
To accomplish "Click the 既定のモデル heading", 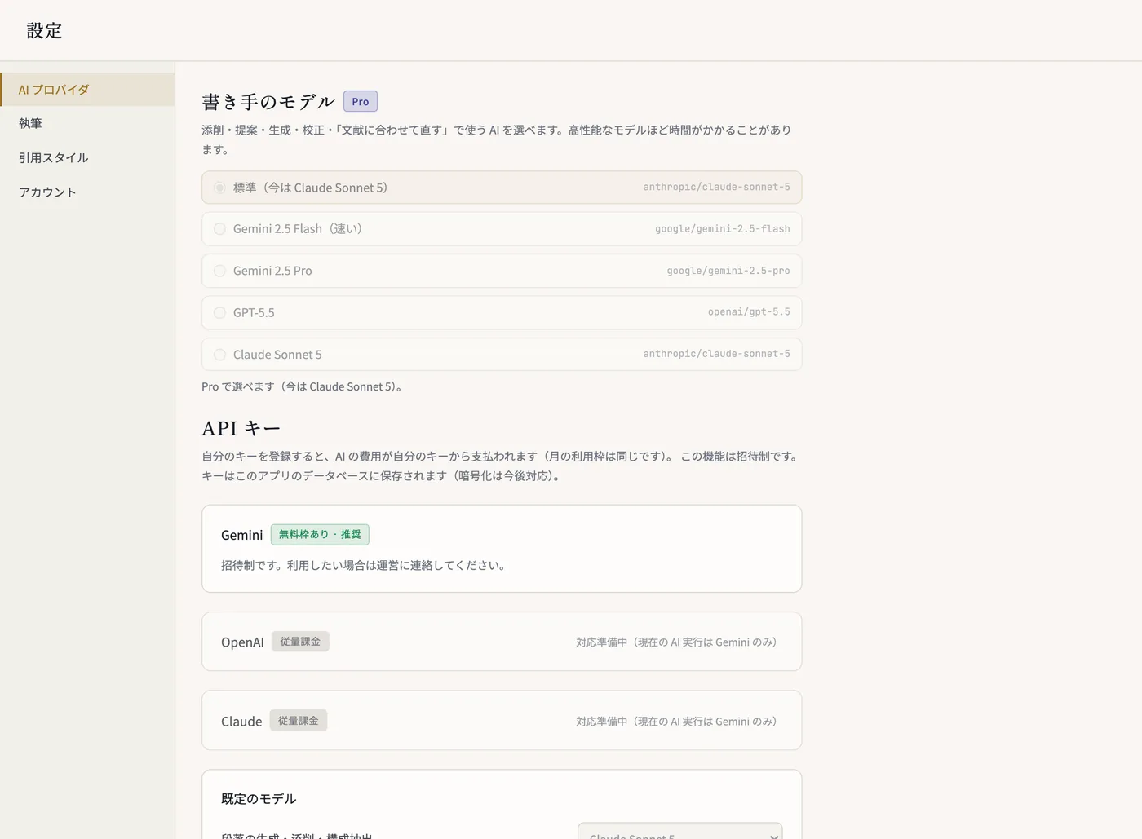I will (x=259, y=799).
